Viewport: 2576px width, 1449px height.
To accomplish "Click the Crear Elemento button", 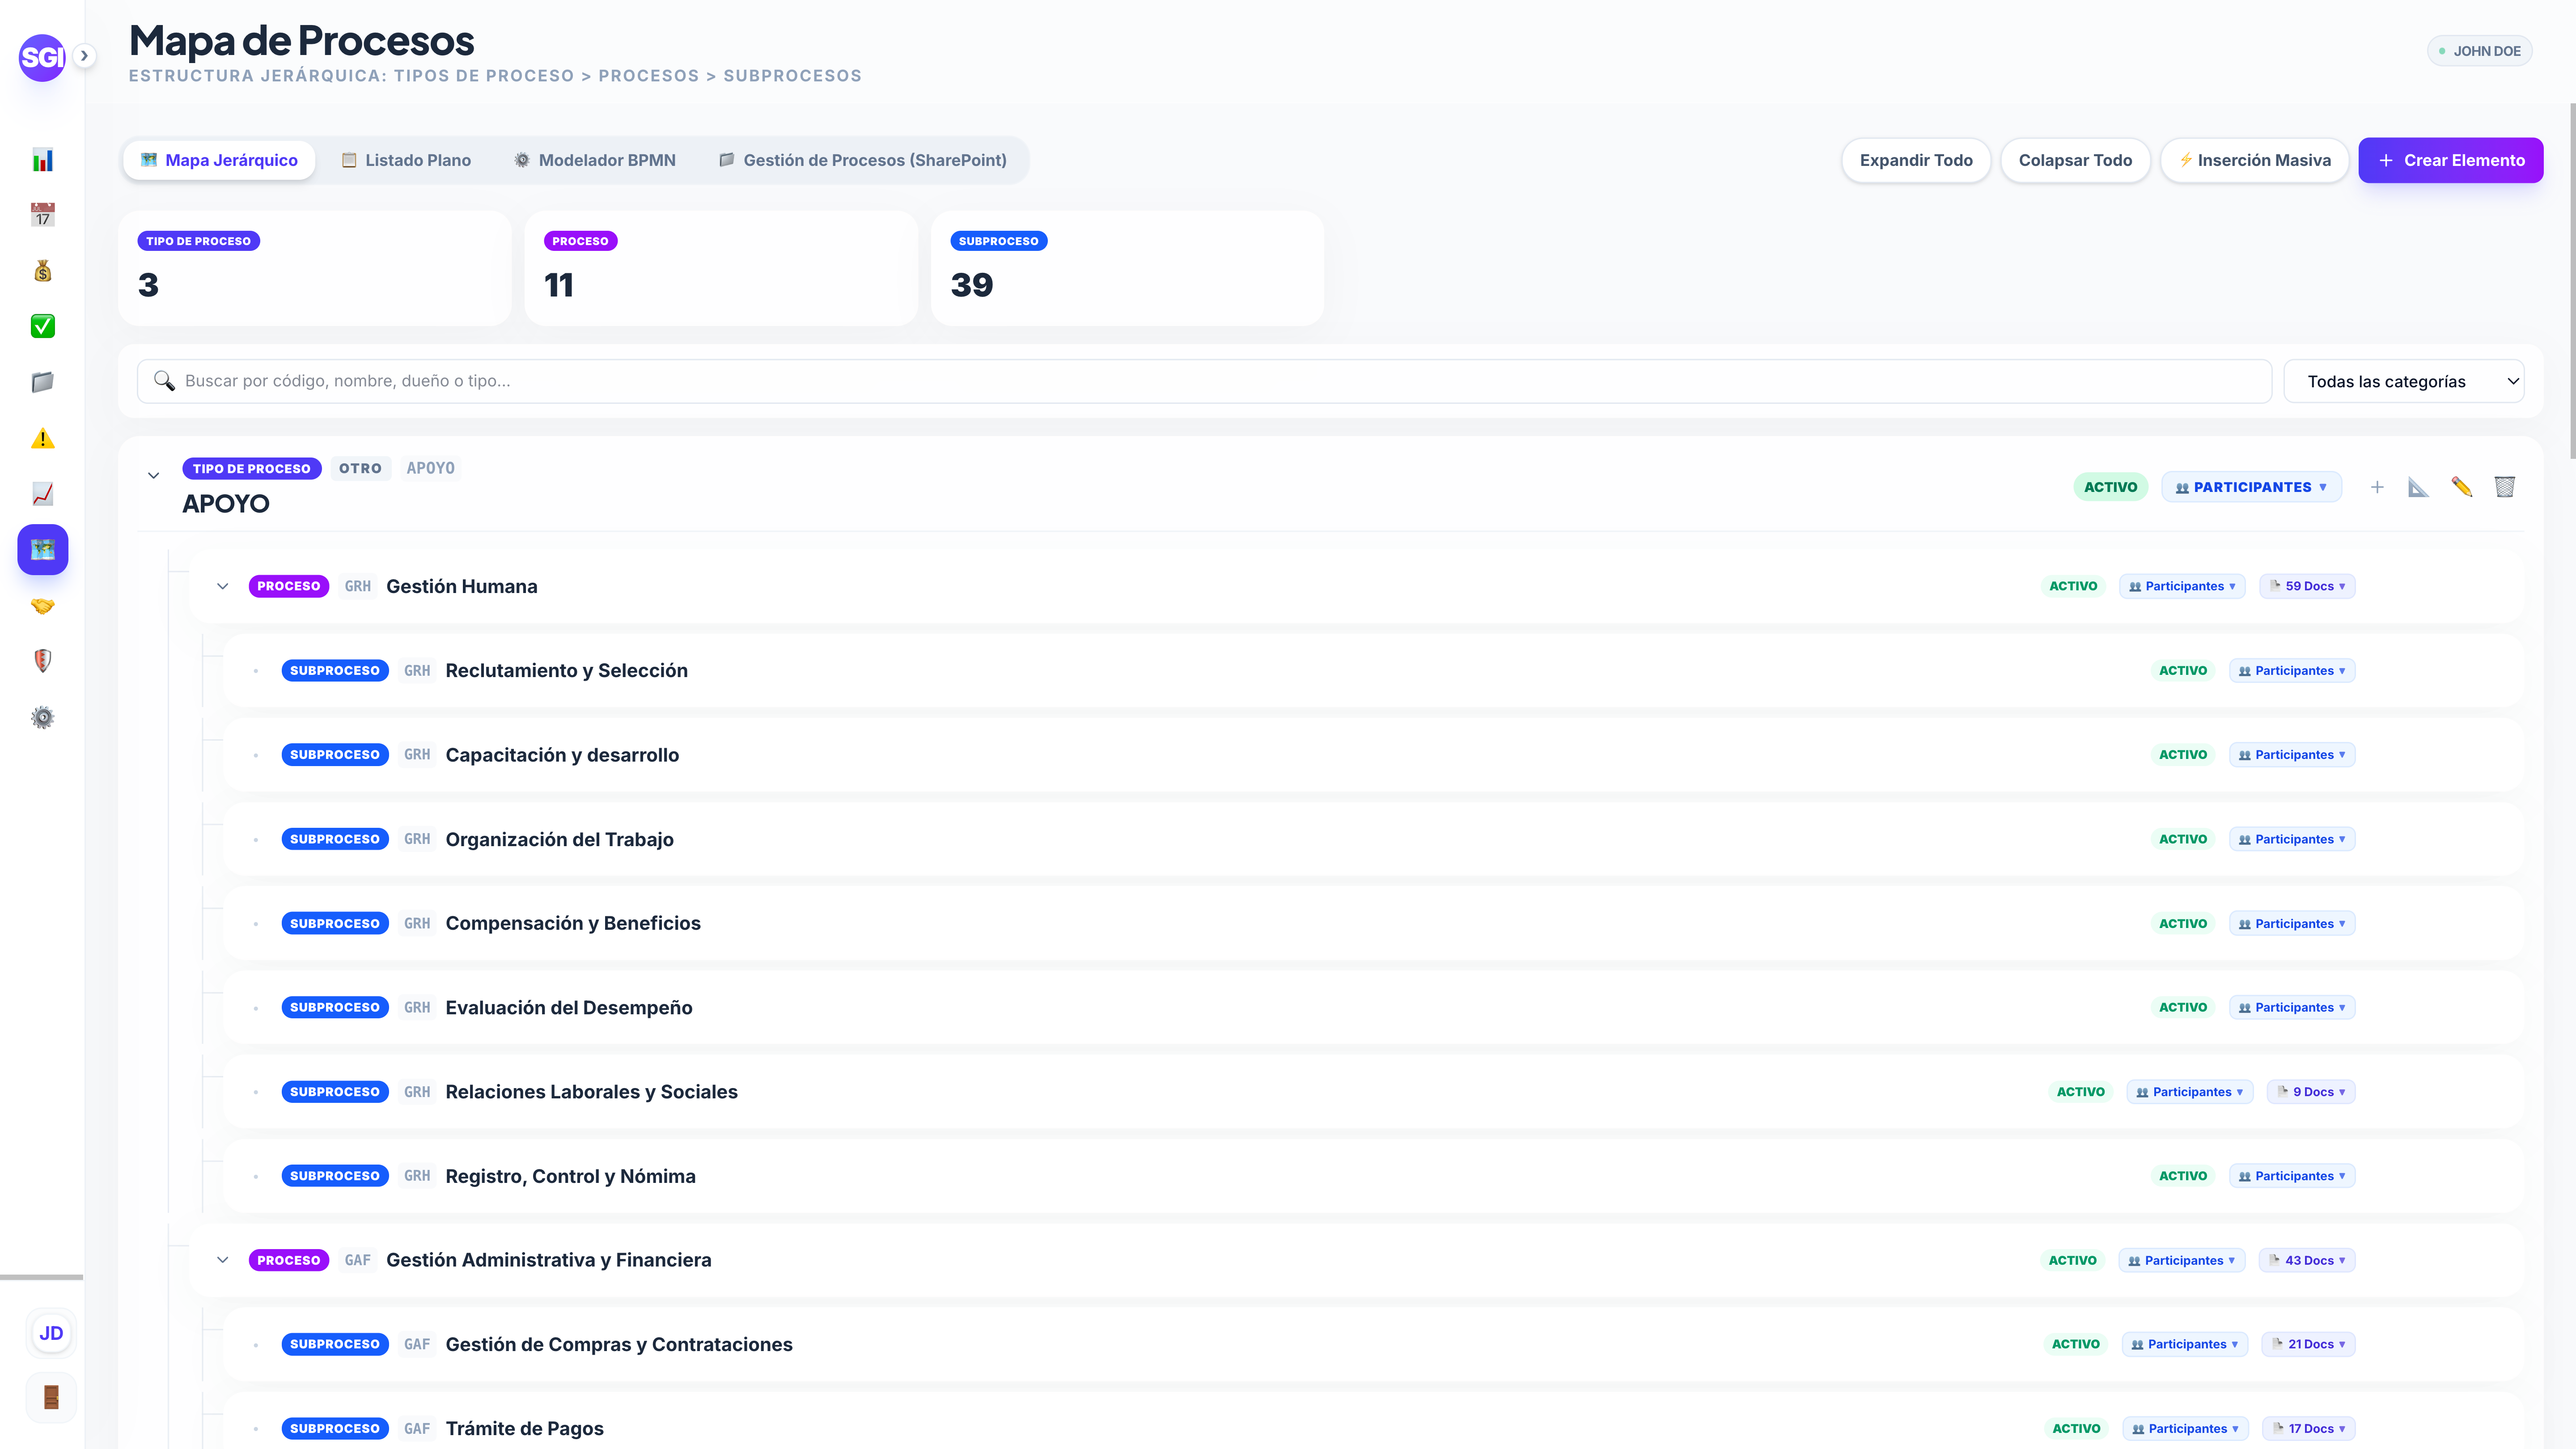I will (2450, 160).
